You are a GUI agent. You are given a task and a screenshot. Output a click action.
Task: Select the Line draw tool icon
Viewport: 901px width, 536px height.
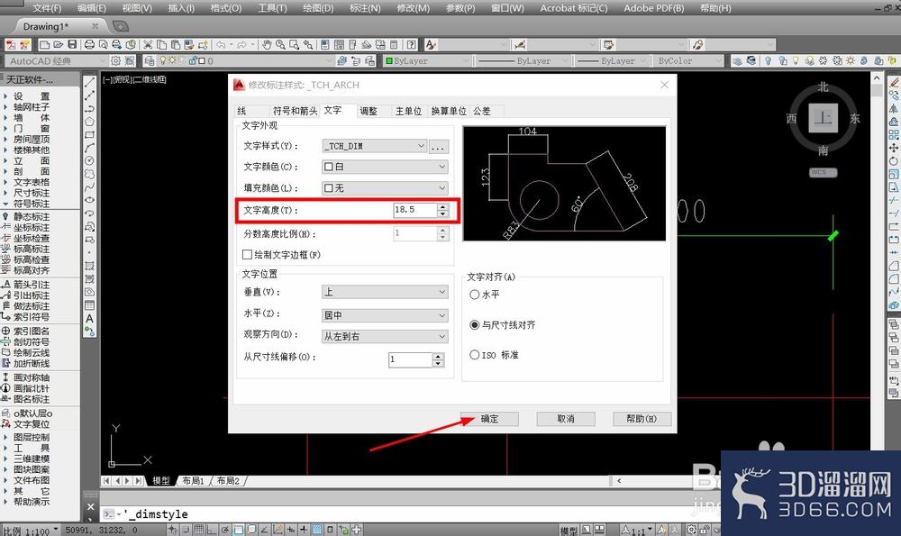click(x=89, y=83)
